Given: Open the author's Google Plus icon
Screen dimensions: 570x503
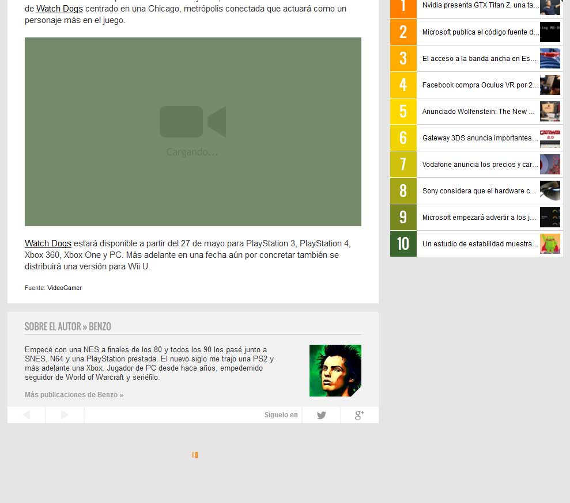Looking at the screenshot, I should [360, 415].
